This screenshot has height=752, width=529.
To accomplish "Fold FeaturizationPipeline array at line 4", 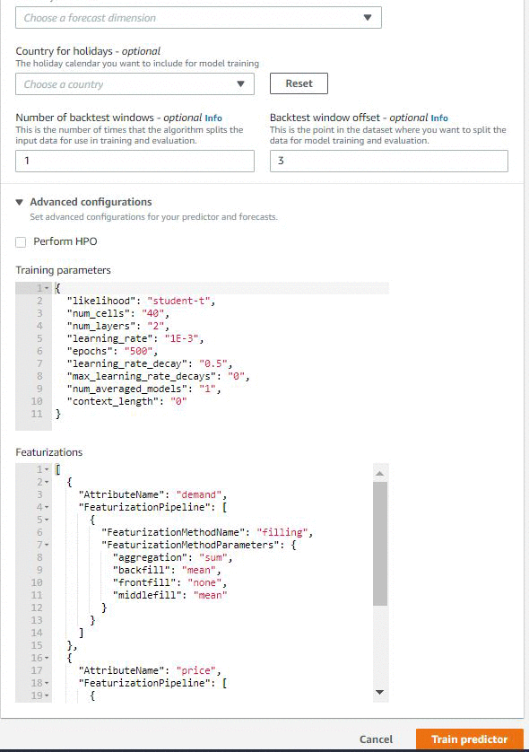I will 47,507.
